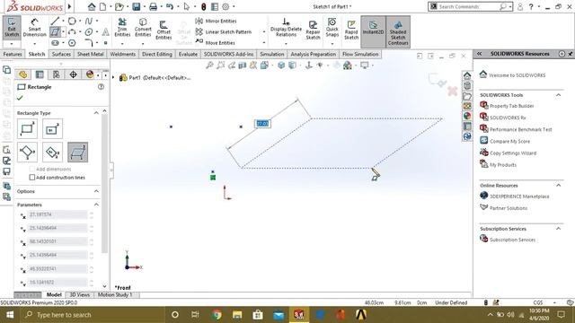The image size is (575, 323).
Task: Open the FeatureManager Design Tree tab
Action: click(23, 74)
